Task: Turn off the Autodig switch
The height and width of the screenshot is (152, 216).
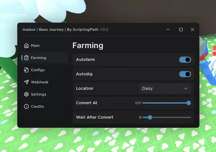Action: pos(185,74)
